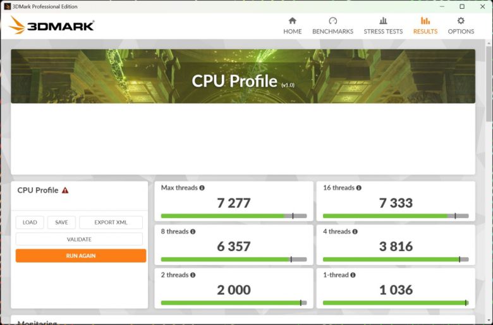This screenshot has width=493, height=325.
Task: Click the info icon next to 2 threads
Action: click(x=193, y=275)
